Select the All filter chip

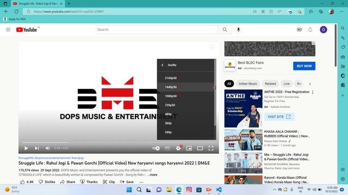pyautogui.click(x=229, y=84)
